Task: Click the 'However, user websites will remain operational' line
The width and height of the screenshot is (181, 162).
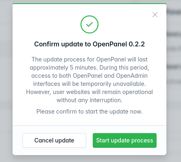Action: click(89, 92)
